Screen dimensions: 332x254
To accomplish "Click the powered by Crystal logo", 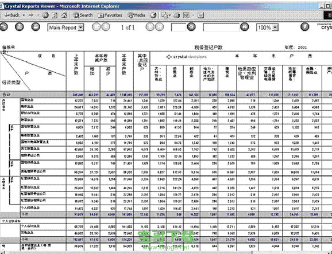I will tap(325, 26).
